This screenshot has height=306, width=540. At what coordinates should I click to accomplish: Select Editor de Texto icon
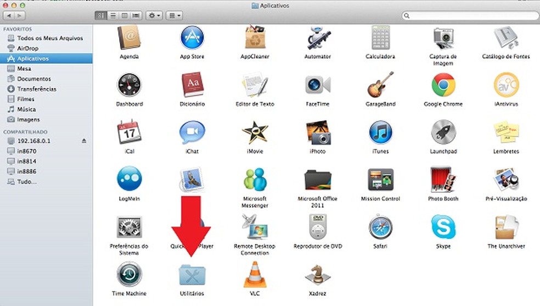[x=255, y=85]
